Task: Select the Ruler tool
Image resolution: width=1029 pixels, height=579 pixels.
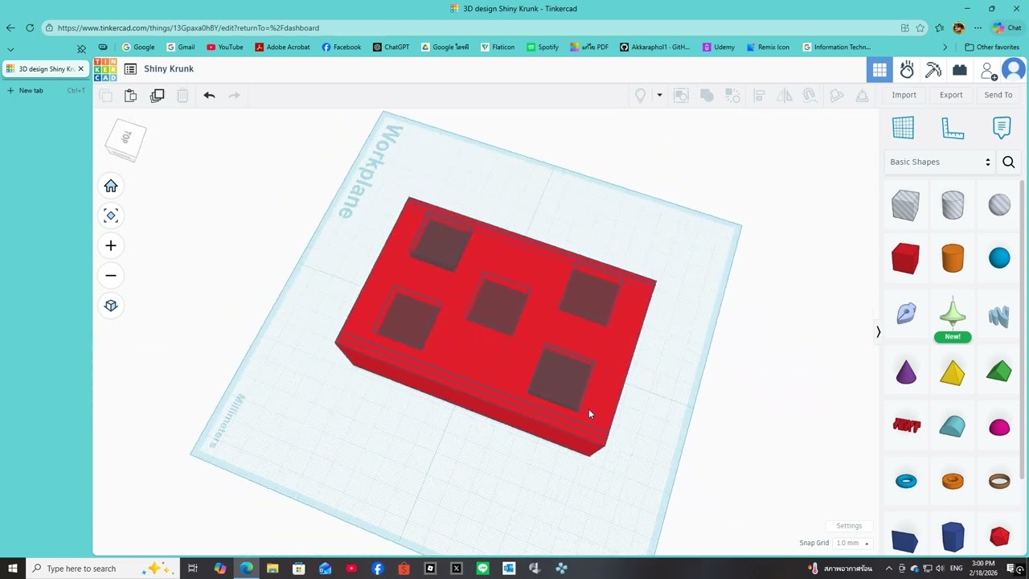Action: click(x=953, y=128)
